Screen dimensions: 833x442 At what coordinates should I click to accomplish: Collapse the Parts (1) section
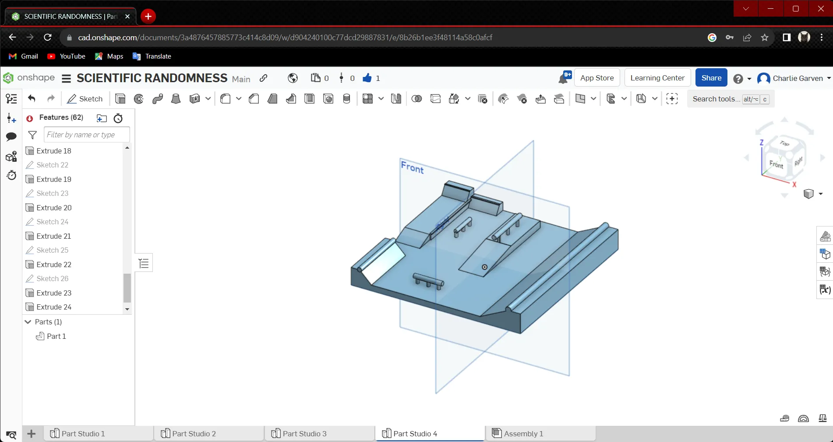click(x=28, y=322)
